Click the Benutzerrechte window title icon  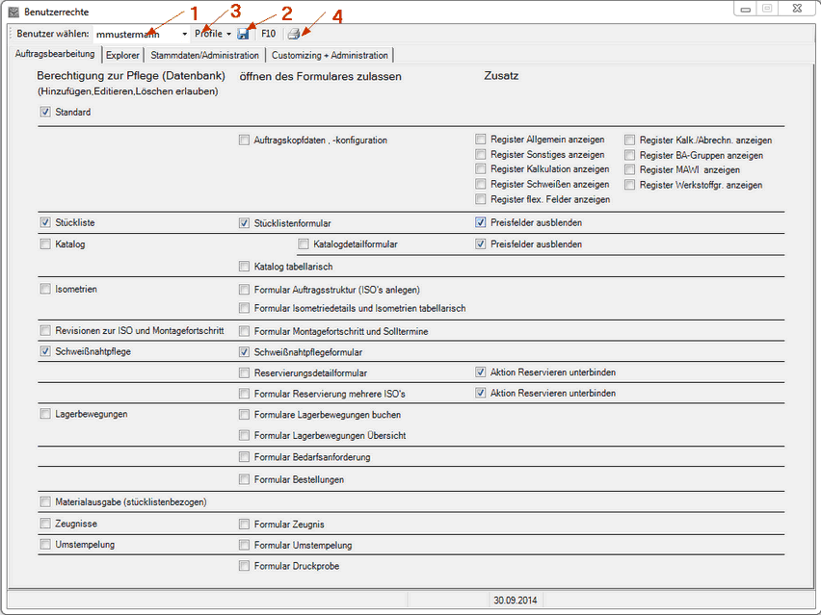pyautogui.click(x=13, y=10)
